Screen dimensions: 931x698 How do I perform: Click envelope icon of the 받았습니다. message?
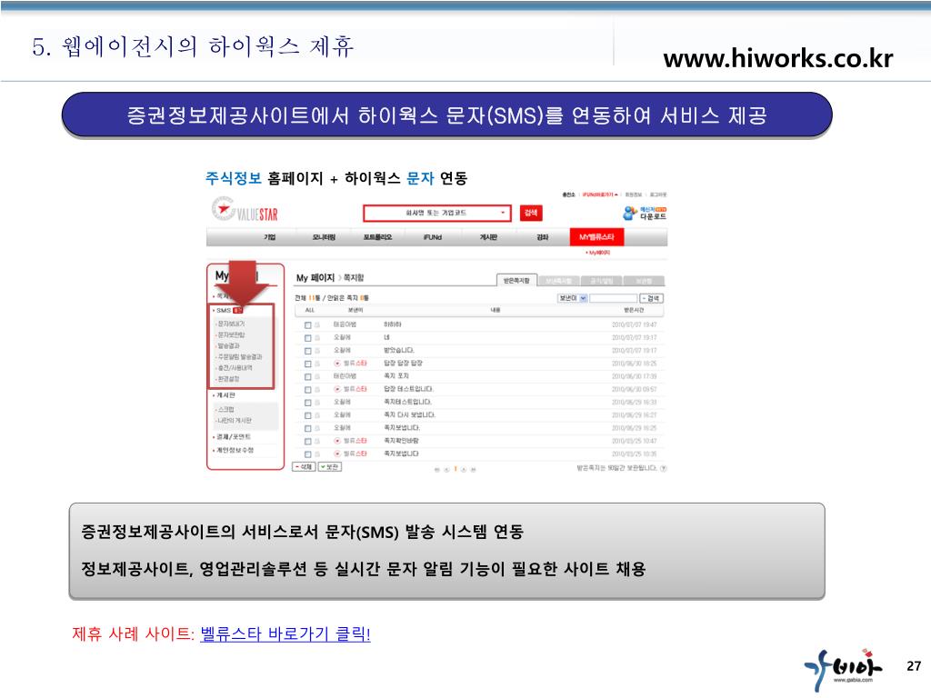click(x=317, y=351)
